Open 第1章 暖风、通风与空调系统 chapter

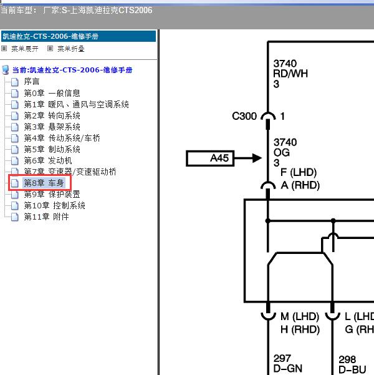tap(76, 104)
